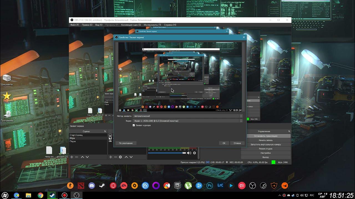
Task: Open the audio mixer gear settings icon
Action: tap(194, 153)
